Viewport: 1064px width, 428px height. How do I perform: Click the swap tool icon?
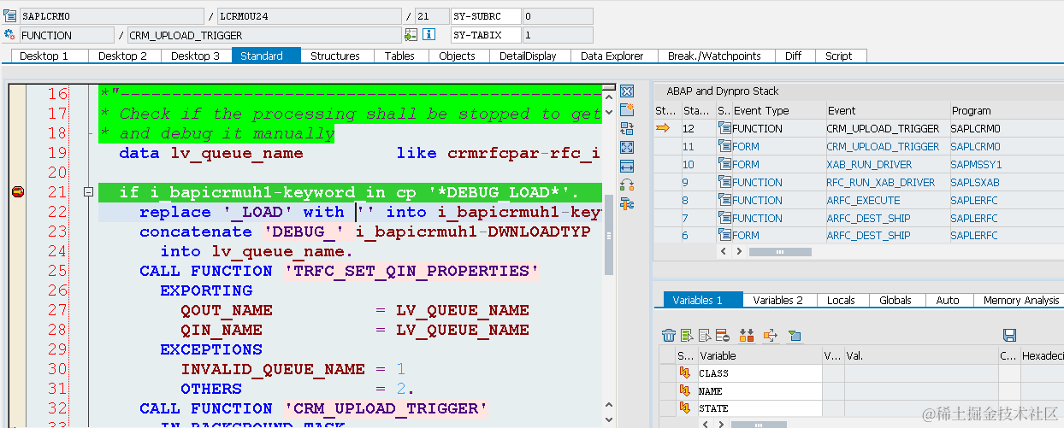pyautogui.click(x=627, y=128)
